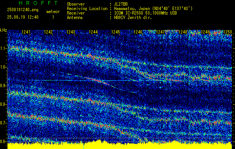Screen dimensions: 235x149
Task: Click the 0.6 frequency axis label
Action: click(x=3, y=142)
